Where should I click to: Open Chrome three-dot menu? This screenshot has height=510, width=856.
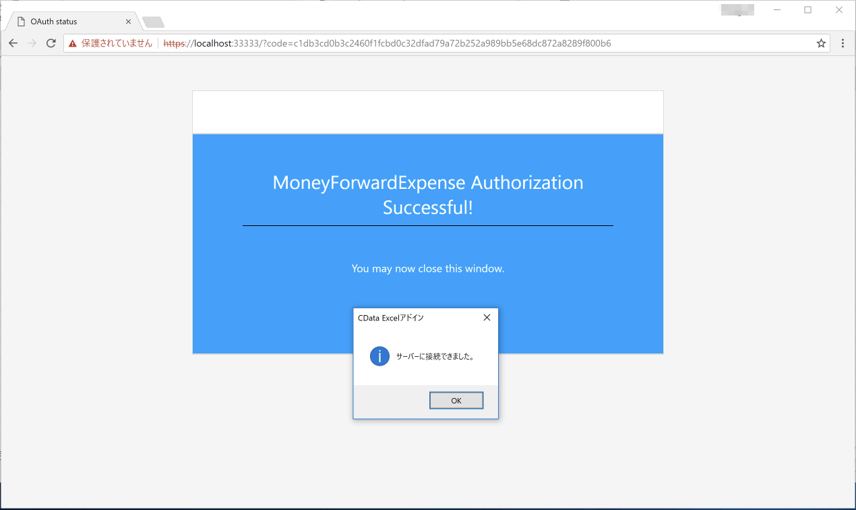tap(843, 43)
